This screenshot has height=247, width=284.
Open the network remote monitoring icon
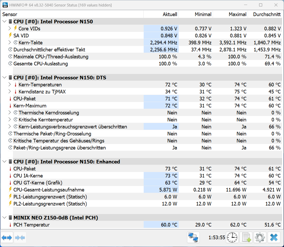(x=193, y=237)
